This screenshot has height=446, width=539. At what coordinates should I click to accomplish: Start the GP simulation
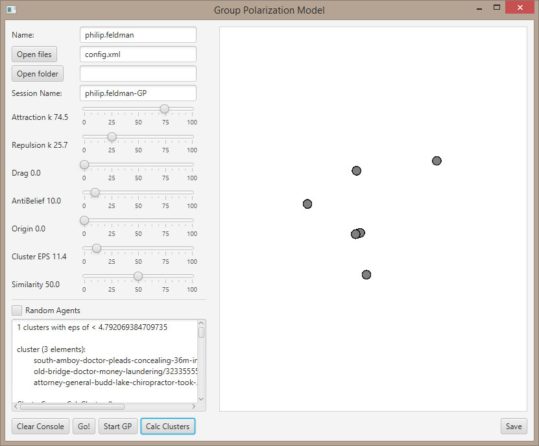[x=117, y=426]
